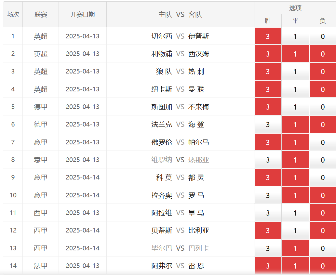Select loss option 0 for 维罗纳 vs 热那亚

323,160
